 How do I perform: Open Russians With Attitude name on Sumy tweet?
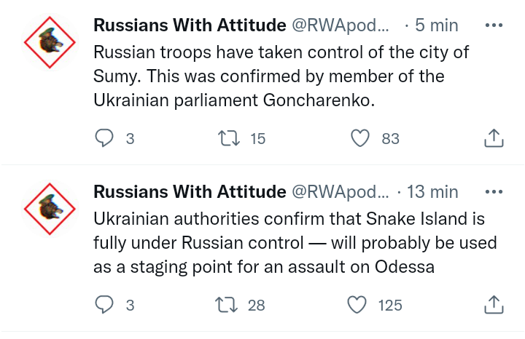pyautogui.click(x=190, y=25)
